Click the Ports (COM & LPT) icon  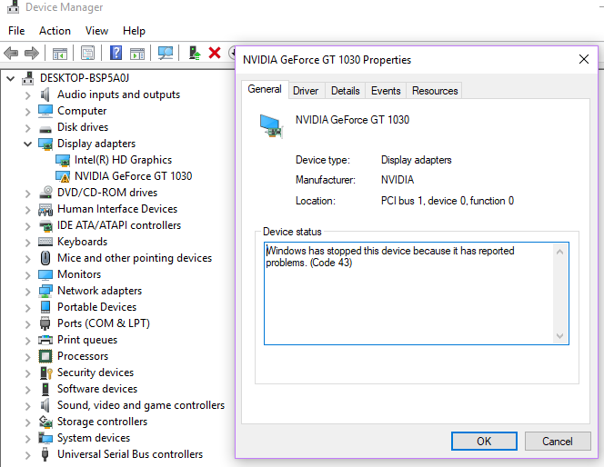[x=45, y=323]
